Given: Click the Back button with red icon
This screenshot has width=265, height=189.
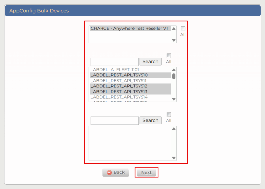Looking at the screenshot, I should 116,172.
